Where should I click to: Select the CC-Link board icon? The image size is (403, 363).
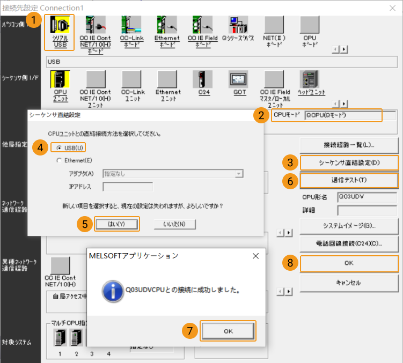pyautogui.click(x=131, y=25)
